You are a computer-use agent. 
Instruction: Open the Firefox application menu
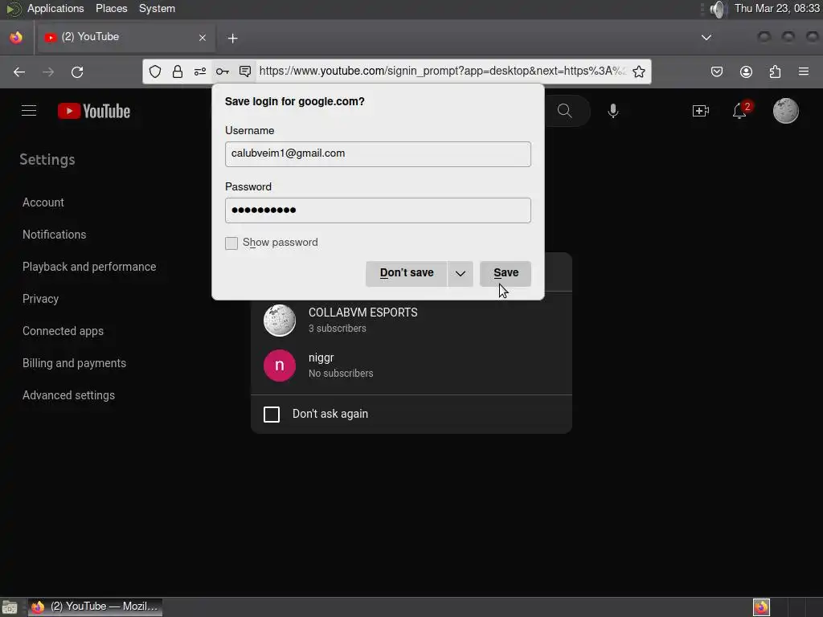point(804,72)
